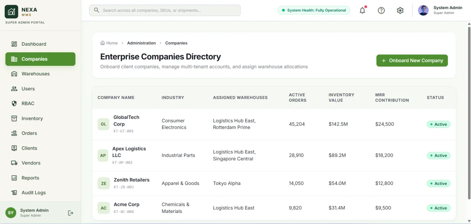Click the NEXA WMS logo icon
Screen dimensions: 471x224
tap(11, 12)
